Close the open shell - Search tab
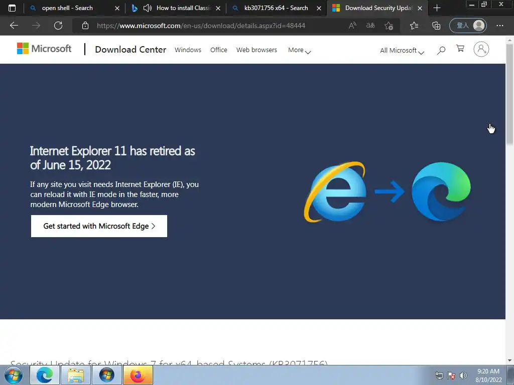The width and height of the screenshot is (514, 385). [117, 8]
